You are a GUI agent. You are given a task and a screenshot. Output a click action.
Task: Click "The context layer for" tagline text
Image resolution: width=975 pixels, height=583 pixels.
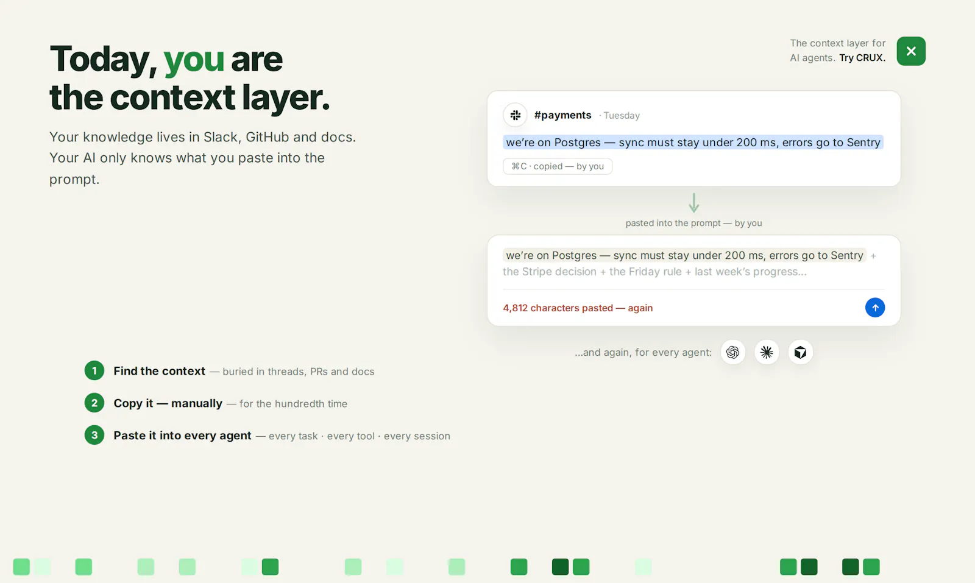click(x=838, y=43)
